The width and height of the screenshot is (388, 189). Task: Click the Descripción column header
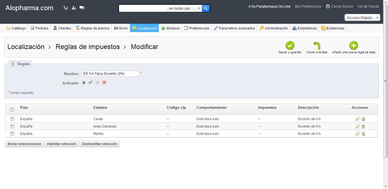(308, 108)
